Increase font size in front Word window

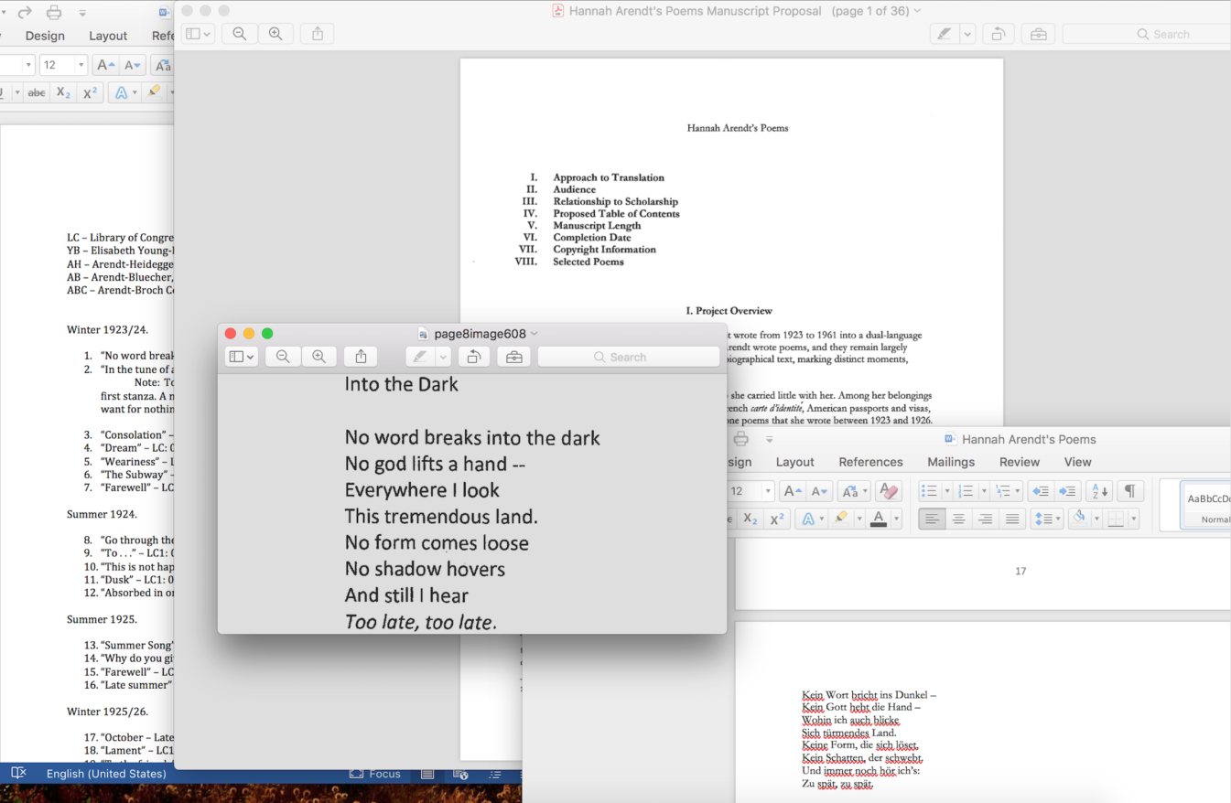[x=793, y=491]
